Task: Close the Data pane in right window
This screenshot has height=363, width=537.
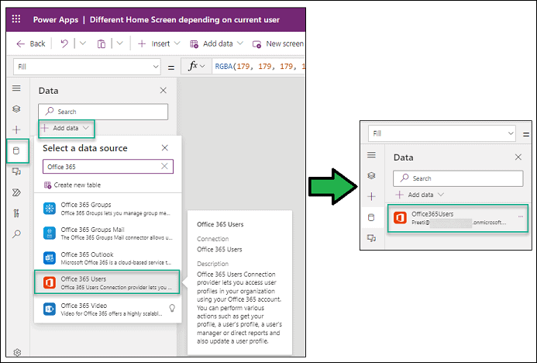Action: coord(518,157)
